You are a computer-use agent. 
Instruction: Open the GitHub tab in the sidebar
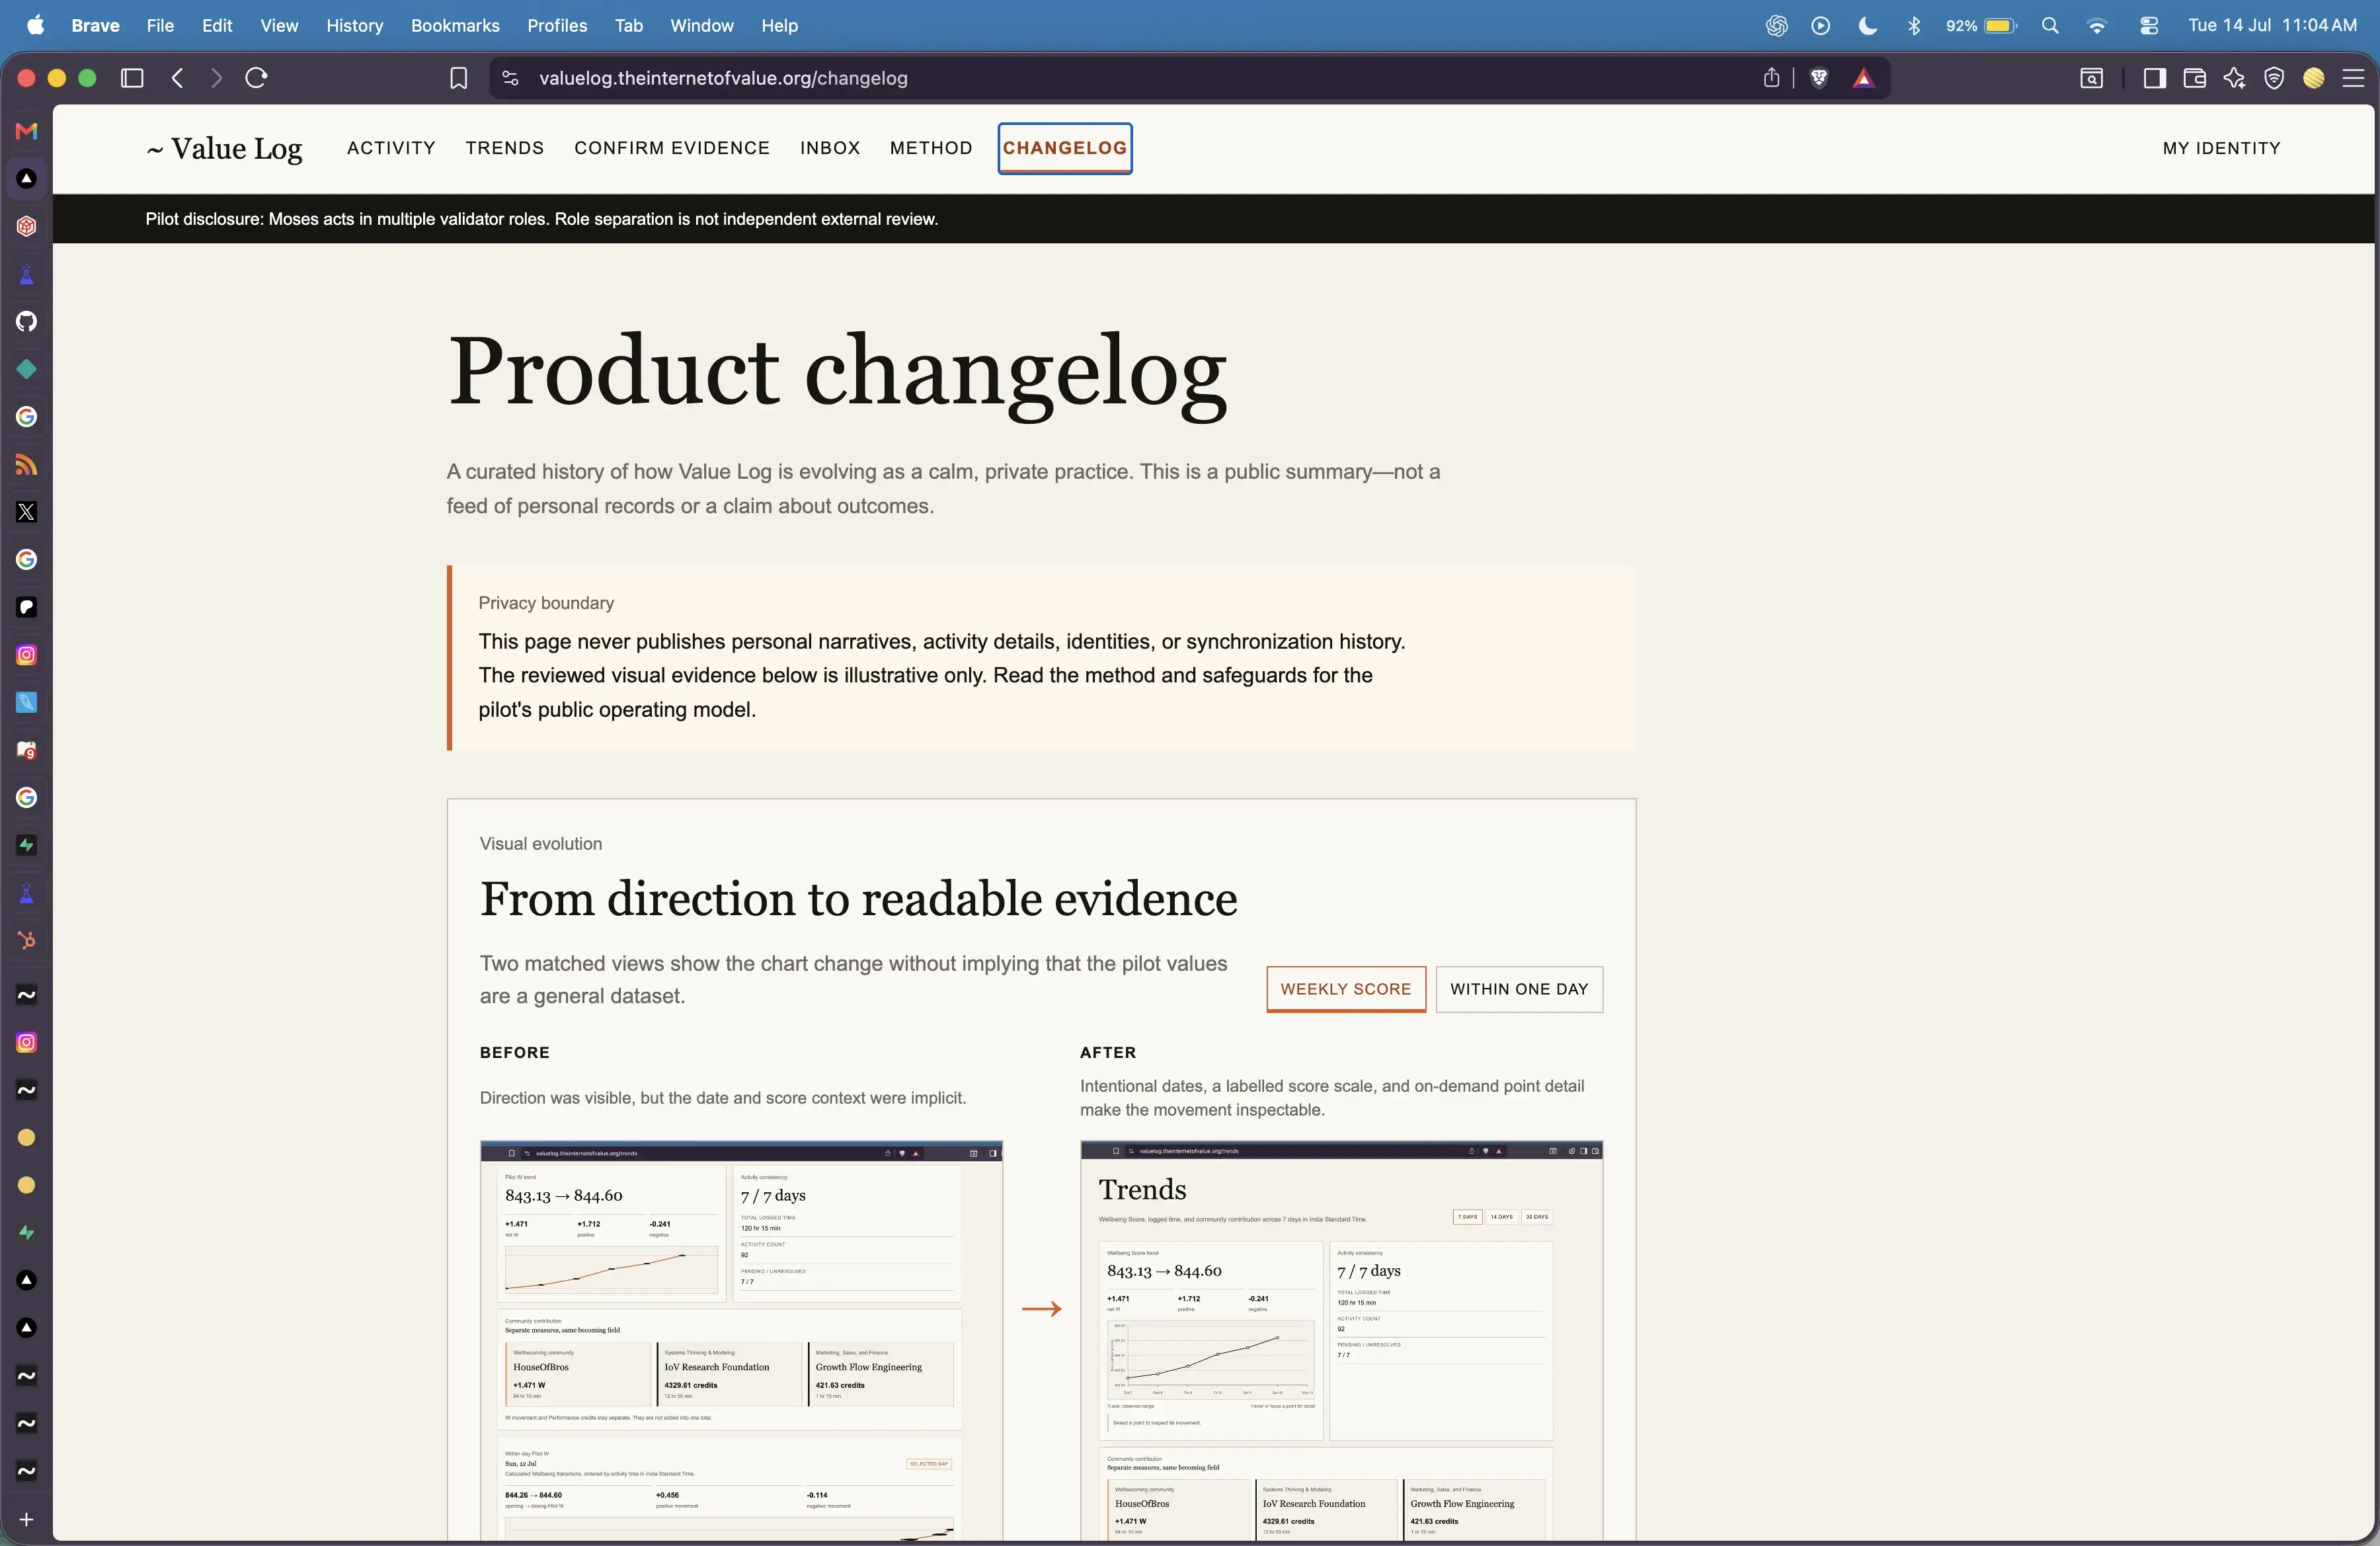coord(27,321)
